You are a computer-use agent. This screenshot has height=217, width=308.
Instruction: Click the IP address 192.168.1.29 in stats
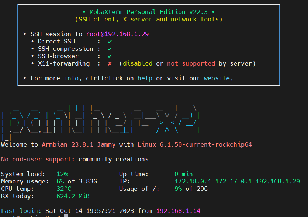(278, 182)
